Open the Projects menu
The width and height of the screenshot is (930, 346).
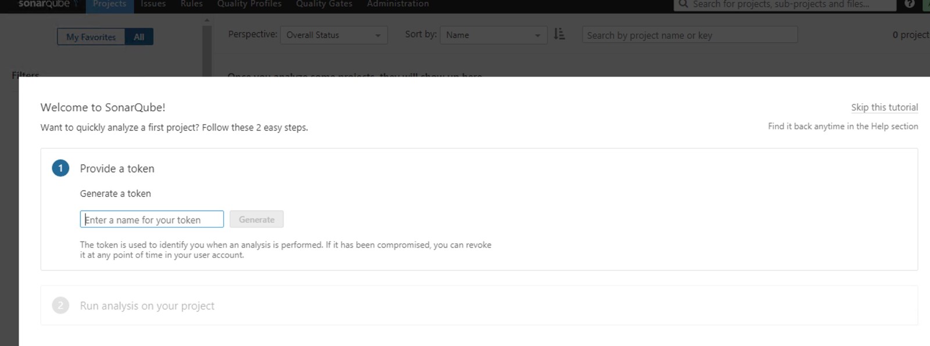[109, 4]
